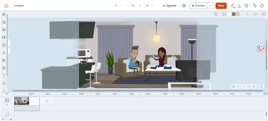Open the scene settings gear above the stage

point(264,14)
